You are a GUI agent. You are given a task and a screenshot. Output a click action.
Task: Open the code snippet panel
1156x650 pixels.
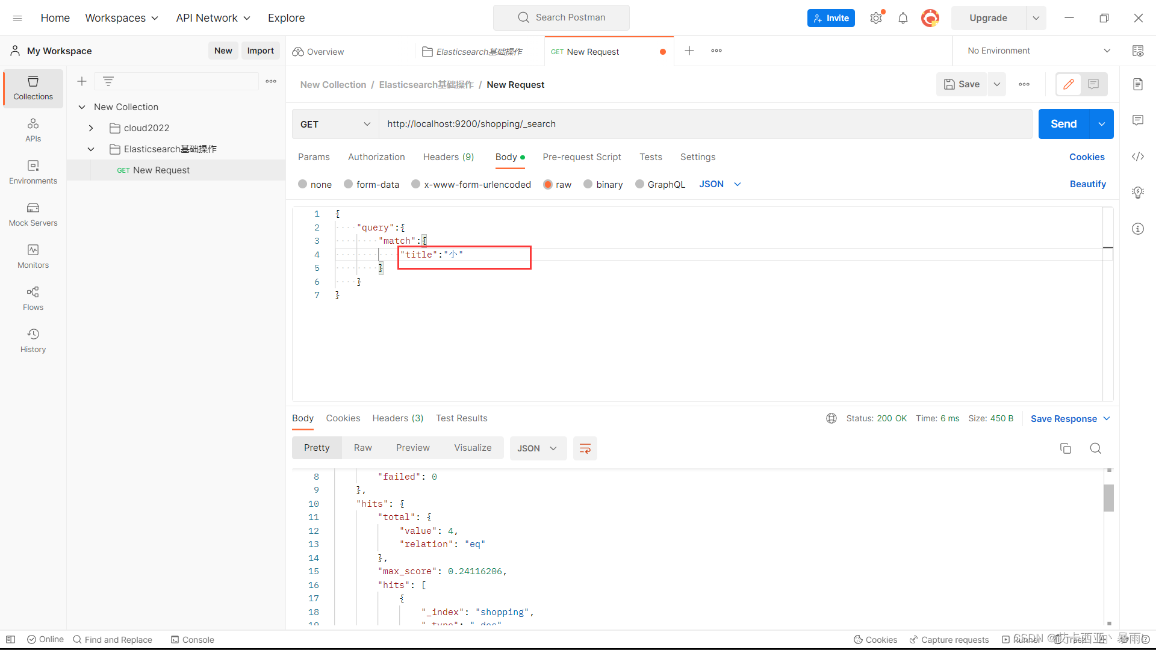pyautogui.click(x=1138, y=156)
